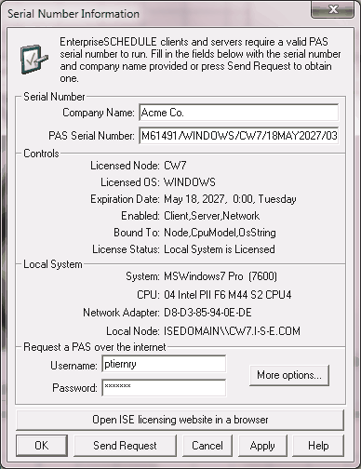Click the Expiration Date label
Image resolution: width=361 pixels, height=469 pixels.
pos(125,199)
